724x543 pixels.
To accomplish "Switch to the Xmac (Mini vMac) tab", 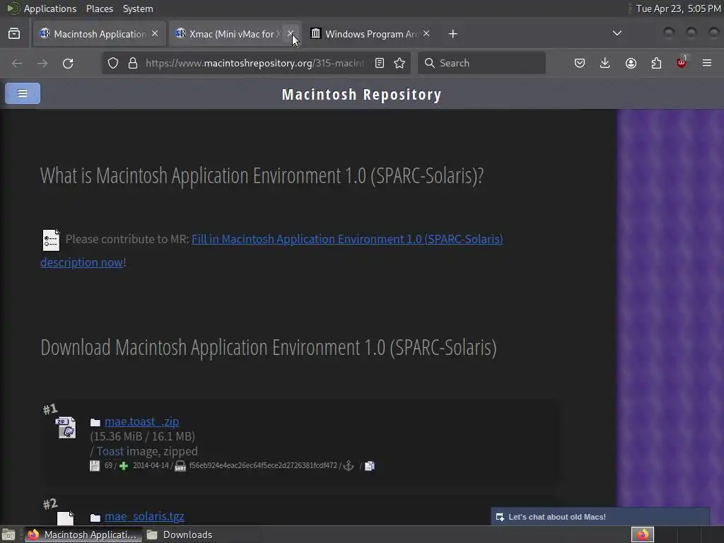I will tap(235, 34).
